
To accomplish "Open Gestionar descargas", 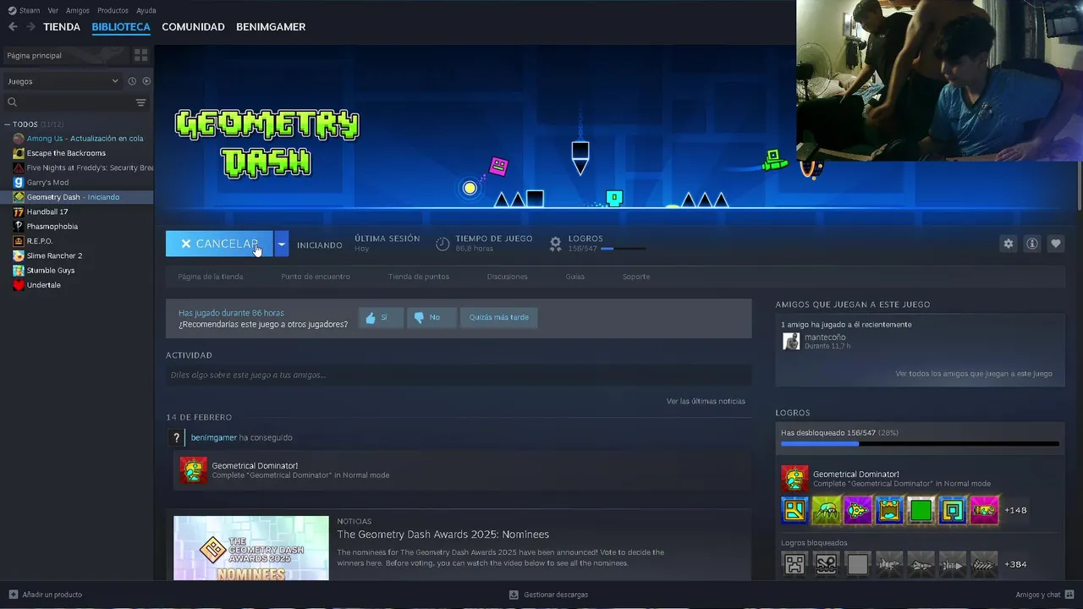I will point(548,595).
